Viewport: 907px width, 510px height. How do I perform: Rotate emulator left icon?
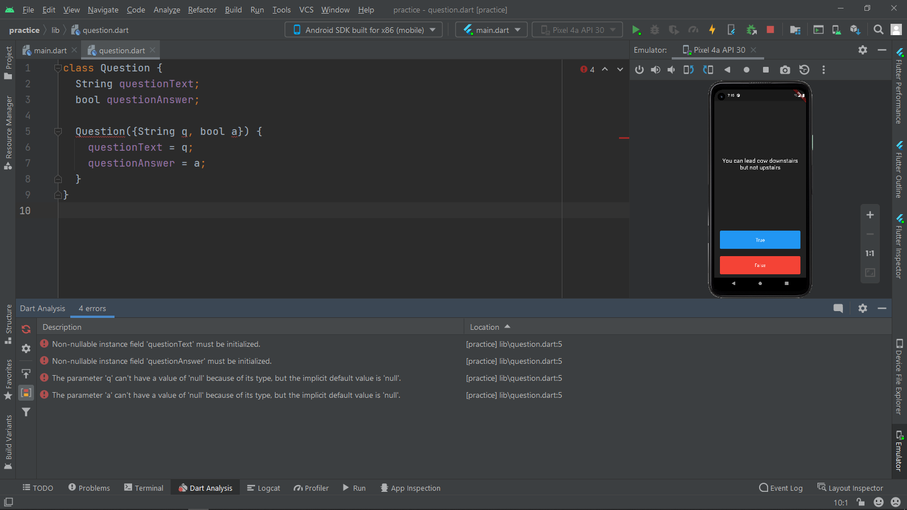pyautogui.click(x=688, y=70)
